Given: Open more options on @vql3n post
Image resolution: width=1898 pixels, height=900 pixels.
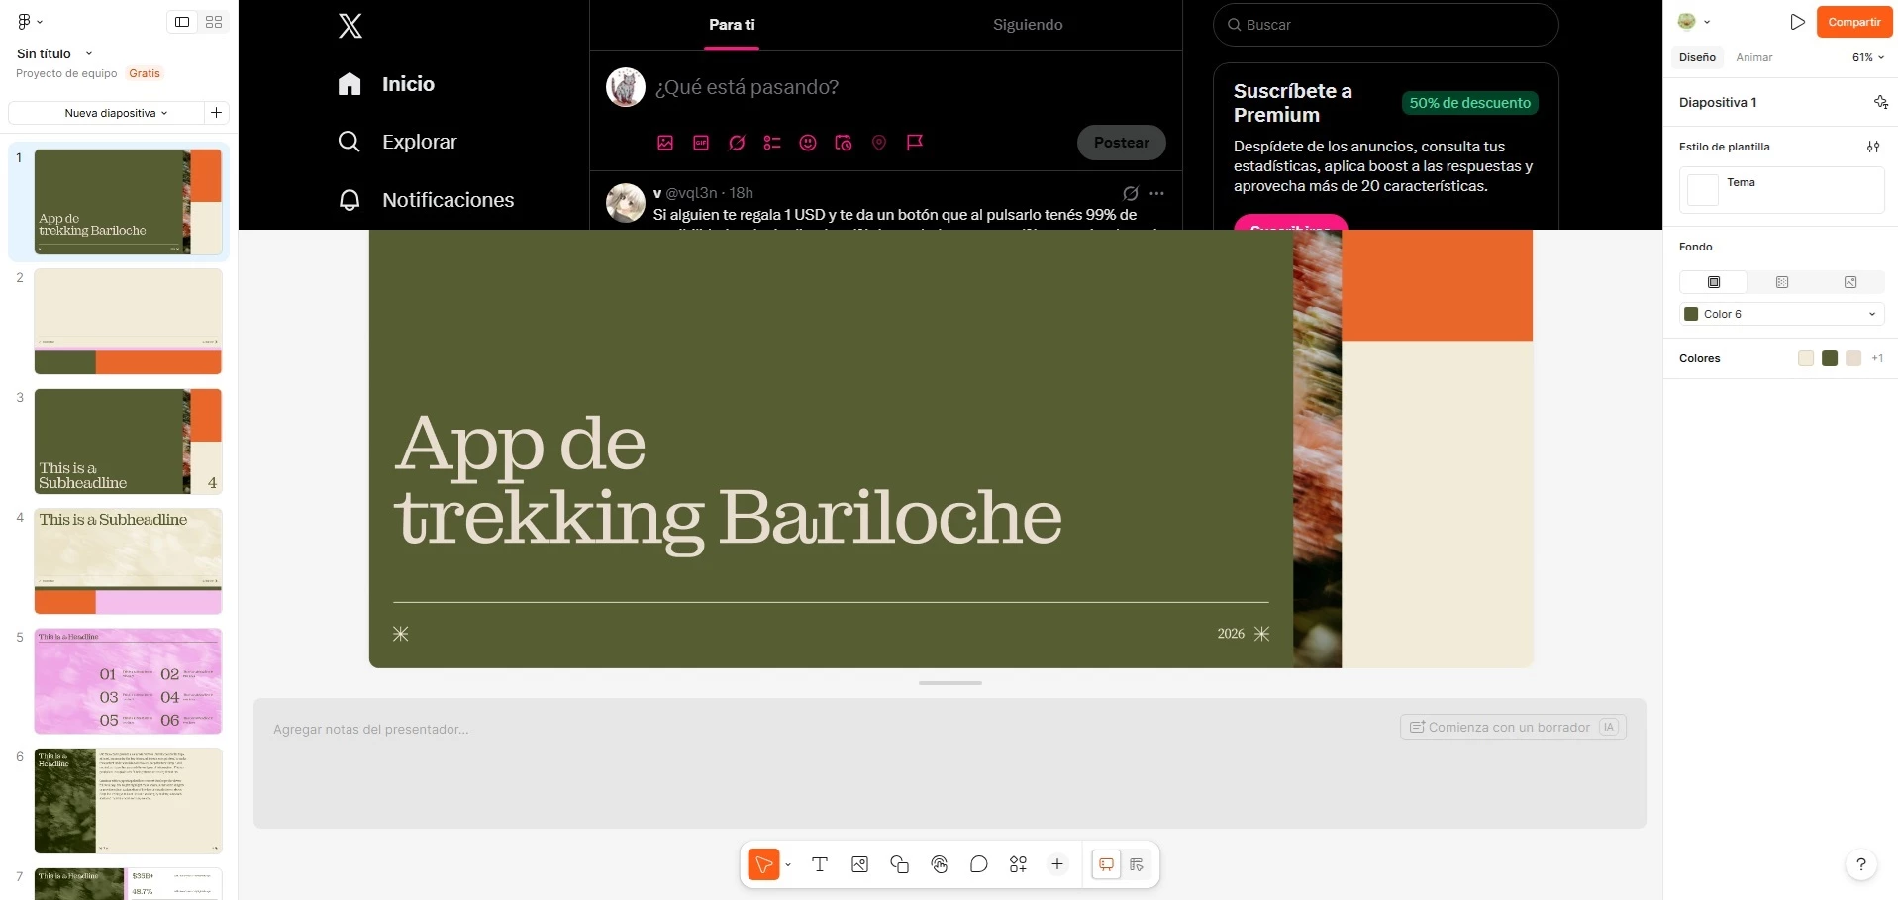Looking at the screenshot, I should click(x=1156, y=193).
